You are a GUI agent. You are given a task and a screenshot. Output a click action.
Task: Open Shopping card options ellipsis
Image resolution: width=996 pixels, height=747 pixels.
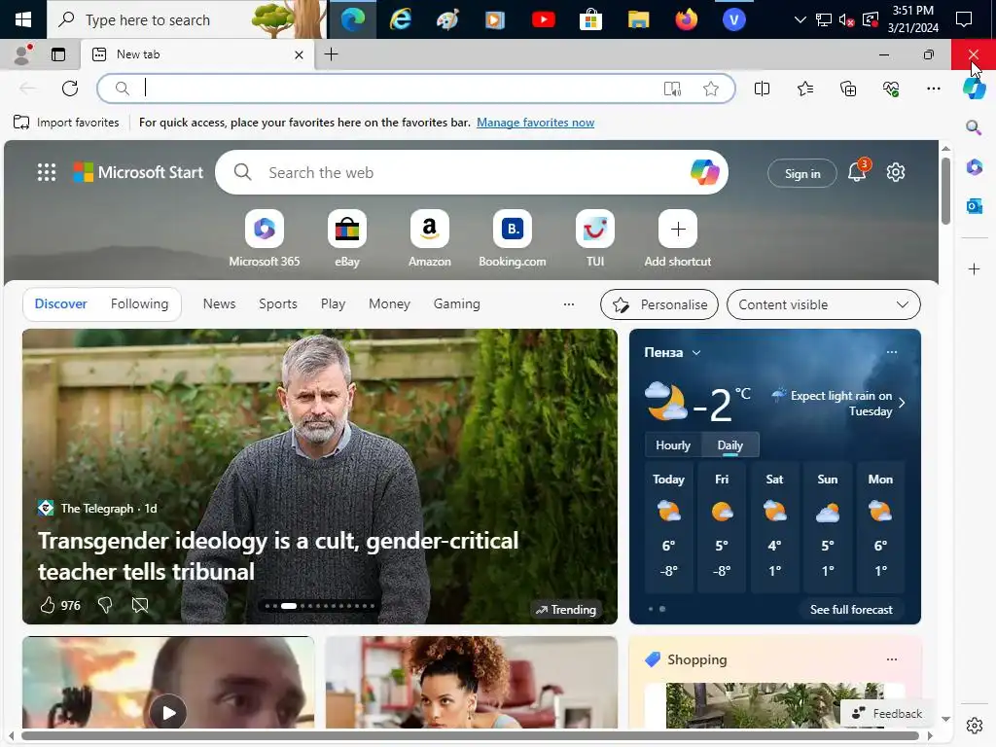coord(892,659)
